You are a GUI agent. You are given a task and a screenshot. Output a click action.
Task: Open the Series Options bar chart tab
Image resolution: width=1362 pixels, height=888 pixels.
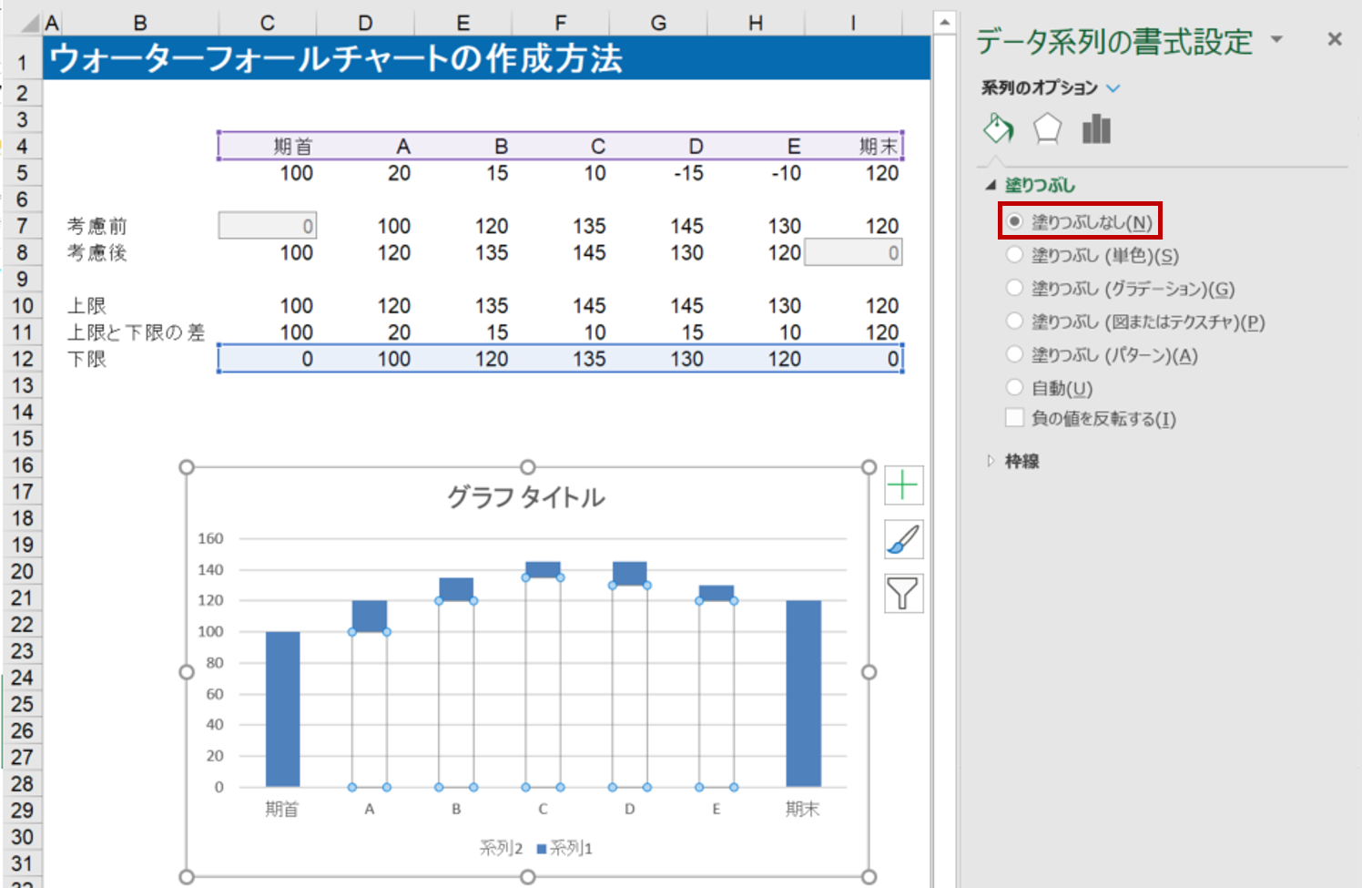1096,129
